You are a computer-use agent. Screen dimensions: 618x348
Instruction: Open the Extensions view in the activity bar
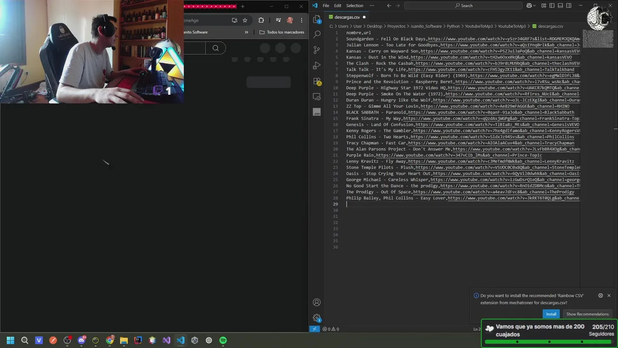click(x=317, y=81)
